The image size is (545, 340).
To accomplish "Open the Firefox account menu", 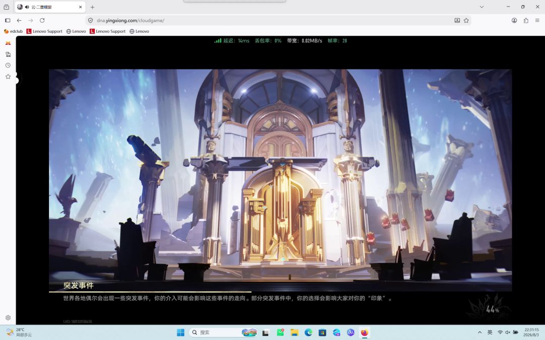I will [x=514, y=21].
